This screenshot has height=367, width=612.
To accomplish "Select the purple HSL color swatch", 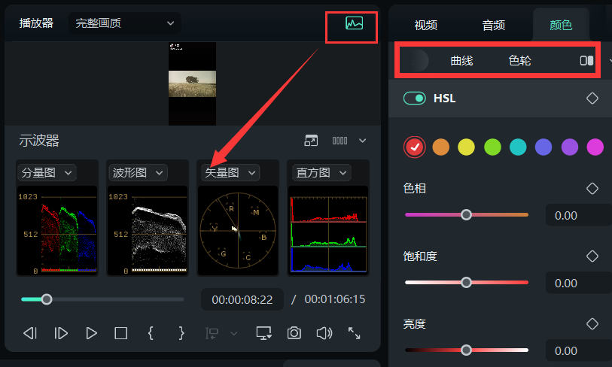I will tap(569, 147).
